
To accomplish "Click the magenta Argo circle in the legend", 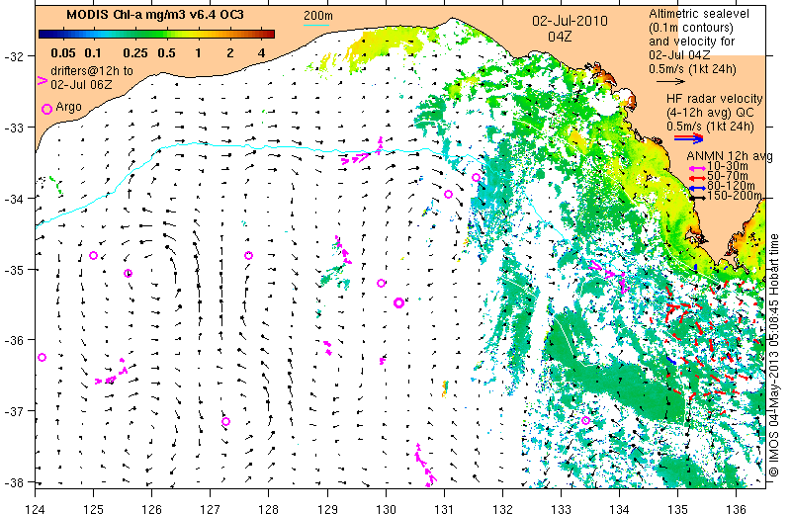I will (x=46, y=109).
